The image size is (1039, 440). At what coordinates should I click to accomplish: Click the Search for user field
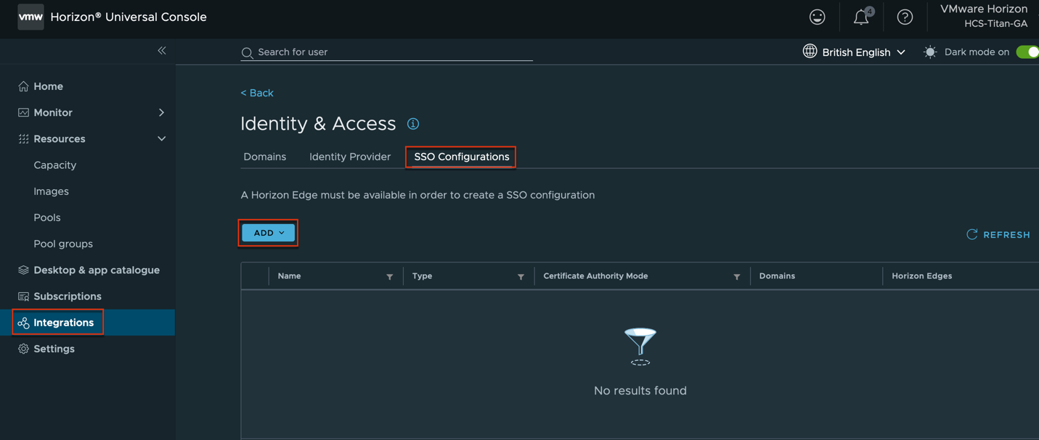click(387, 52)
